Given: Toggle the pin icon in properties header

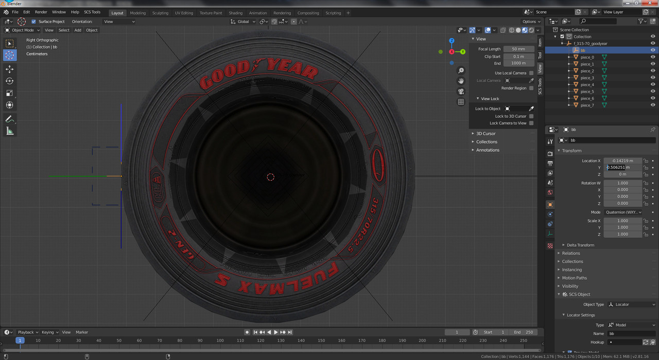Looking at the screenshot, I should click(652, 130).
